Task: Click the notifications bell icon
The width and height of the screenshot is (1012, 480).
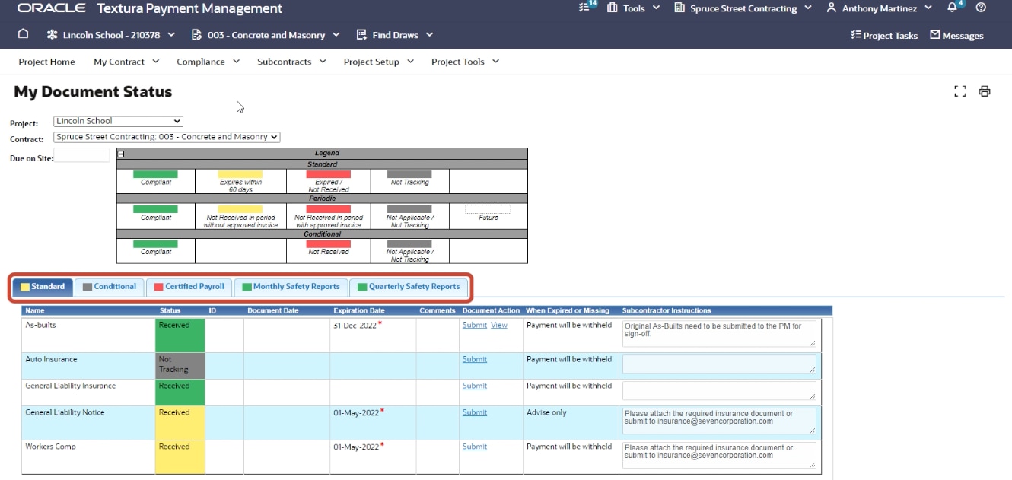Action: click(953, 8)
